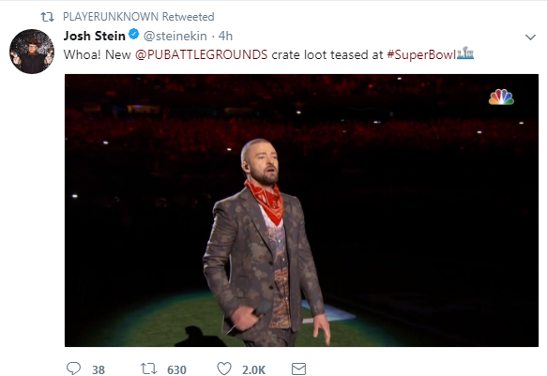Click the reply speech bubble icon
547x376 pixels.
73,368
